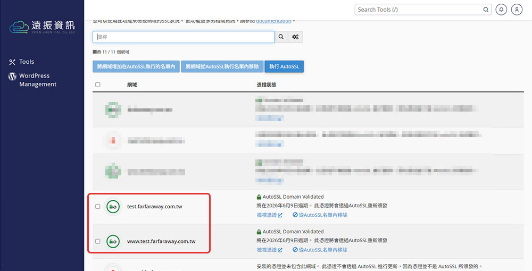The width and height of the screenshot is (532, 271).
Task: Click the 顯示 11 / 11 個網域 count text
Action: coord(111,52)
